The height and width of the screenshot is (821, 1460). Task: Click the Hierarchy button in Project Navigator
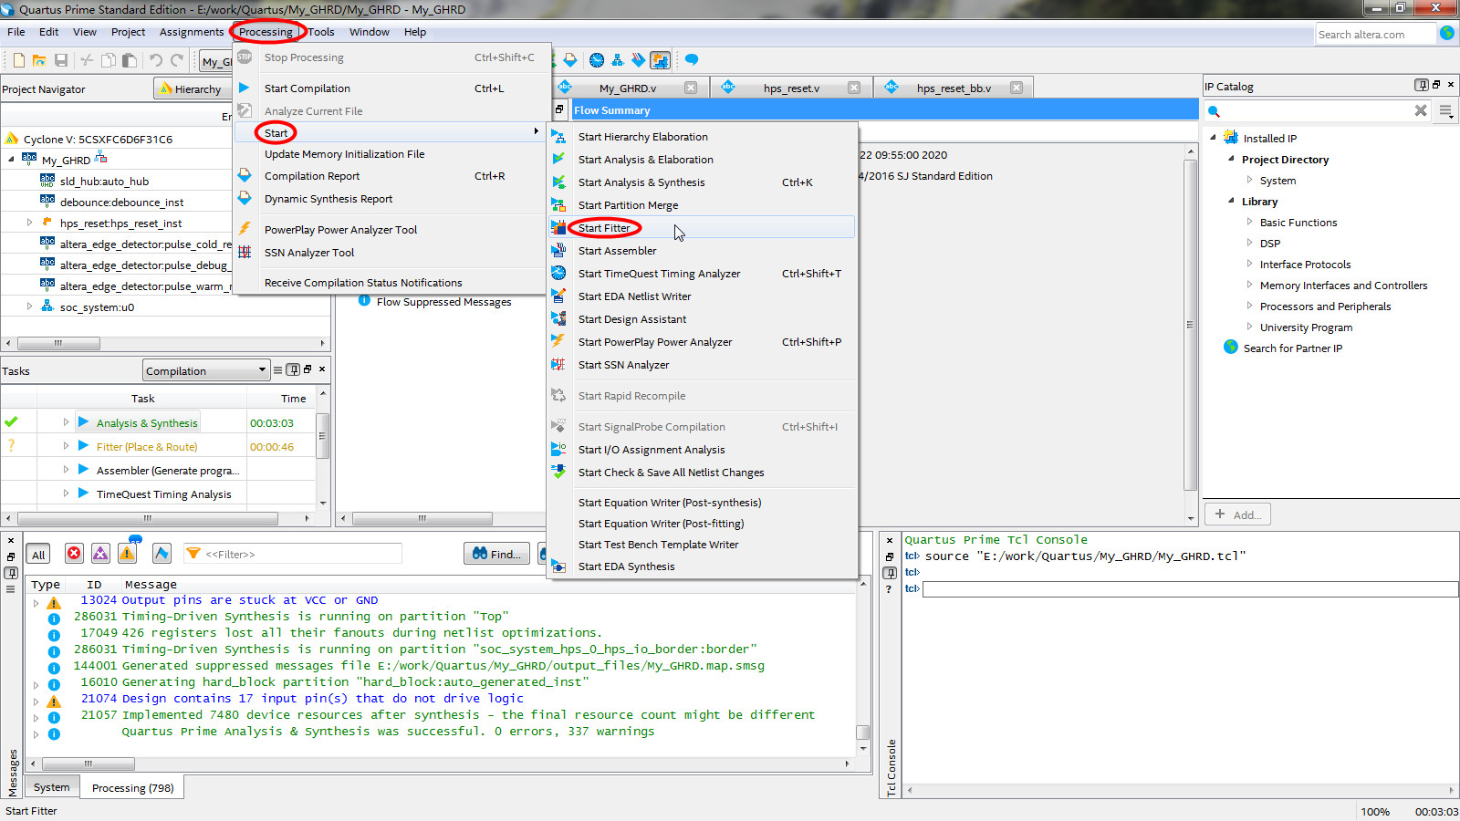point(191,88)
